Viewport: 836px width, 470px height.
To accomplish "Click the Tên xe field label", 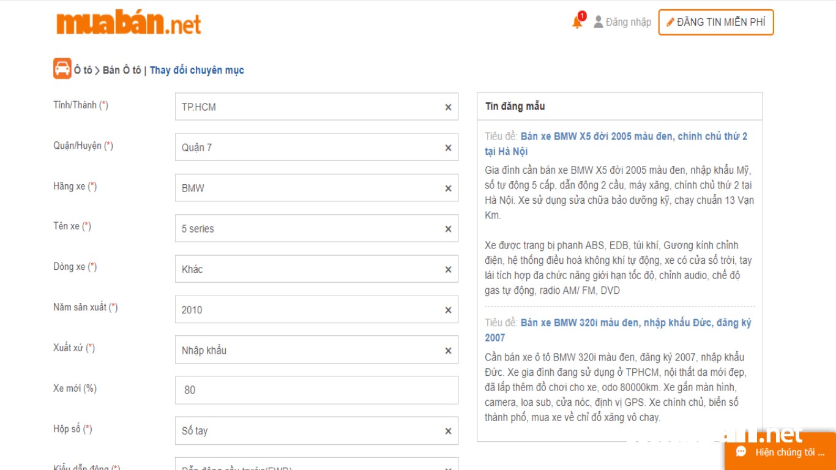I will (72, 226).
